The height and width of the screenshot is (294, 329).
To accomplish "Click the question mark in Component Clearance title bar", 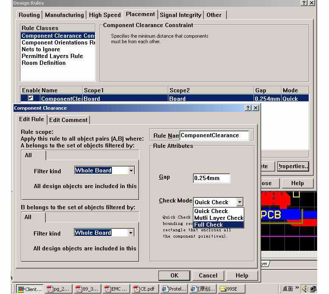I will (248, 108).
